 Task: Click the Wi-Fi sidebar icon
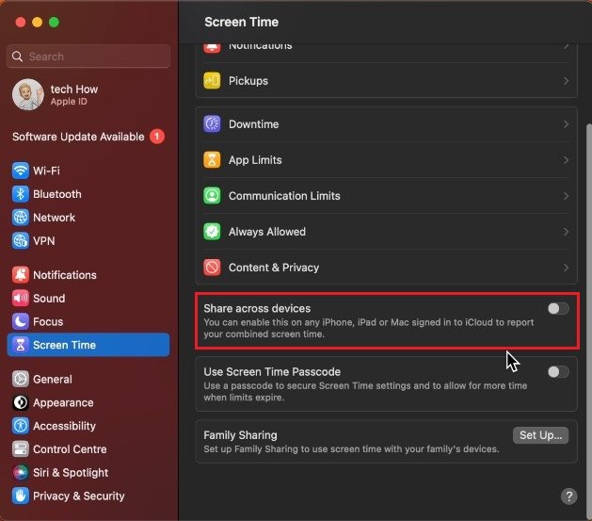pos(21,171)
